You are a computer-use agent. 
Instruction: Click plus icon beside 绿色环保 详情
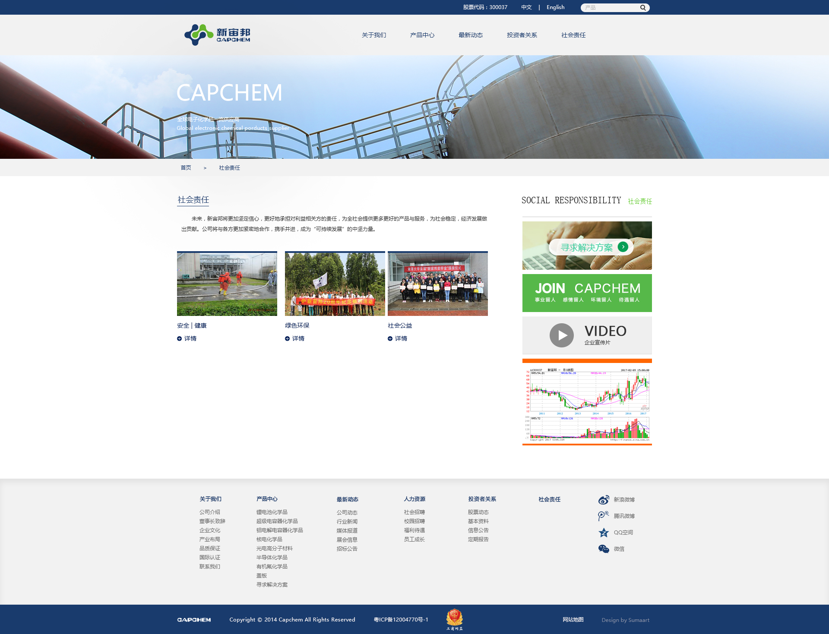click(287, 339)
